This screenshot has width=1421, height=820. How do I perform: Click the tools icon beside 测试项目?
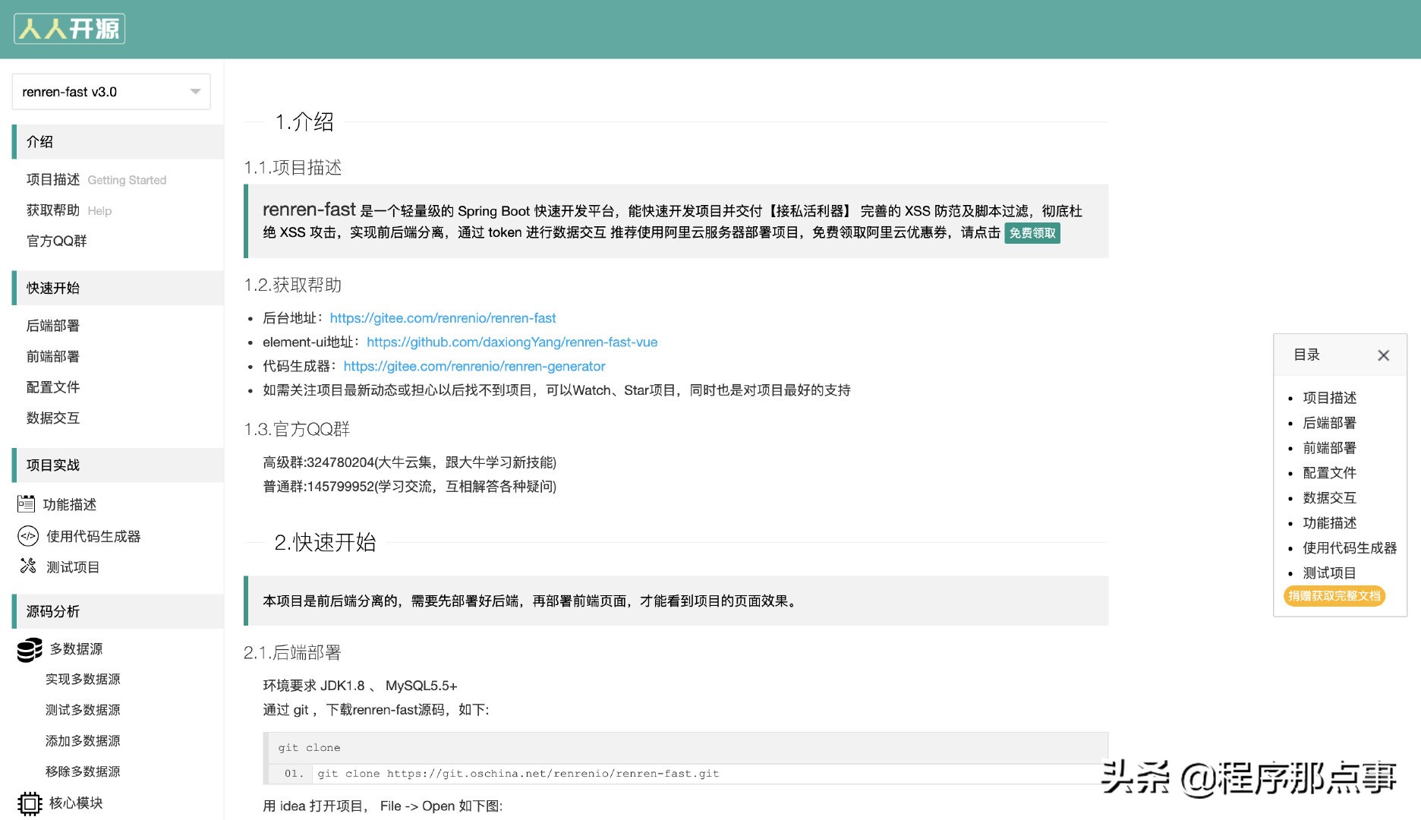pyautogui.click(x=28, y=566)
